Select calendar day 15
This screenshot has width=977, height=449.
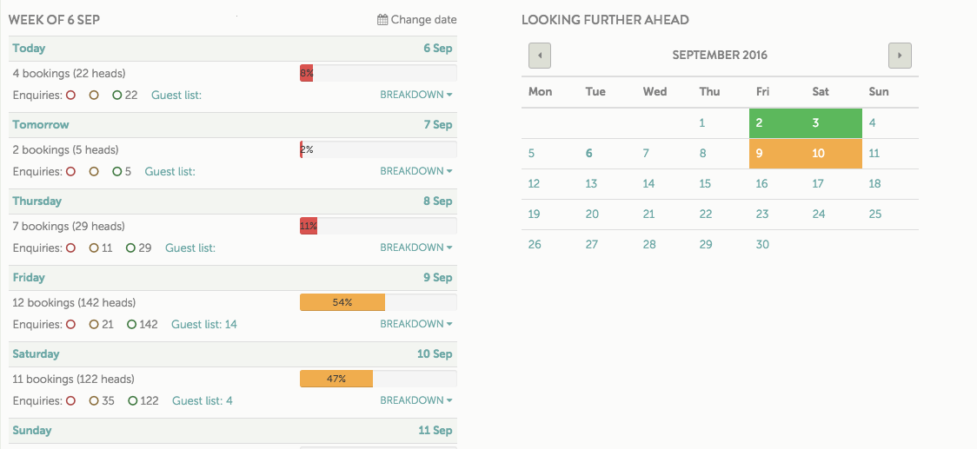(x=705, y=184)
